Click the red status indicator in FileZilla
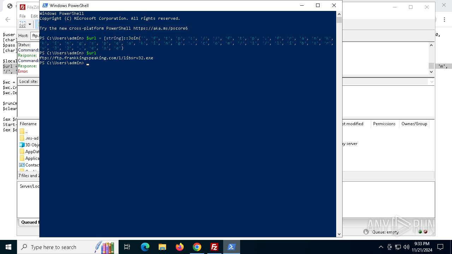This screenshot has height=254, width=452. pos(425,232)
